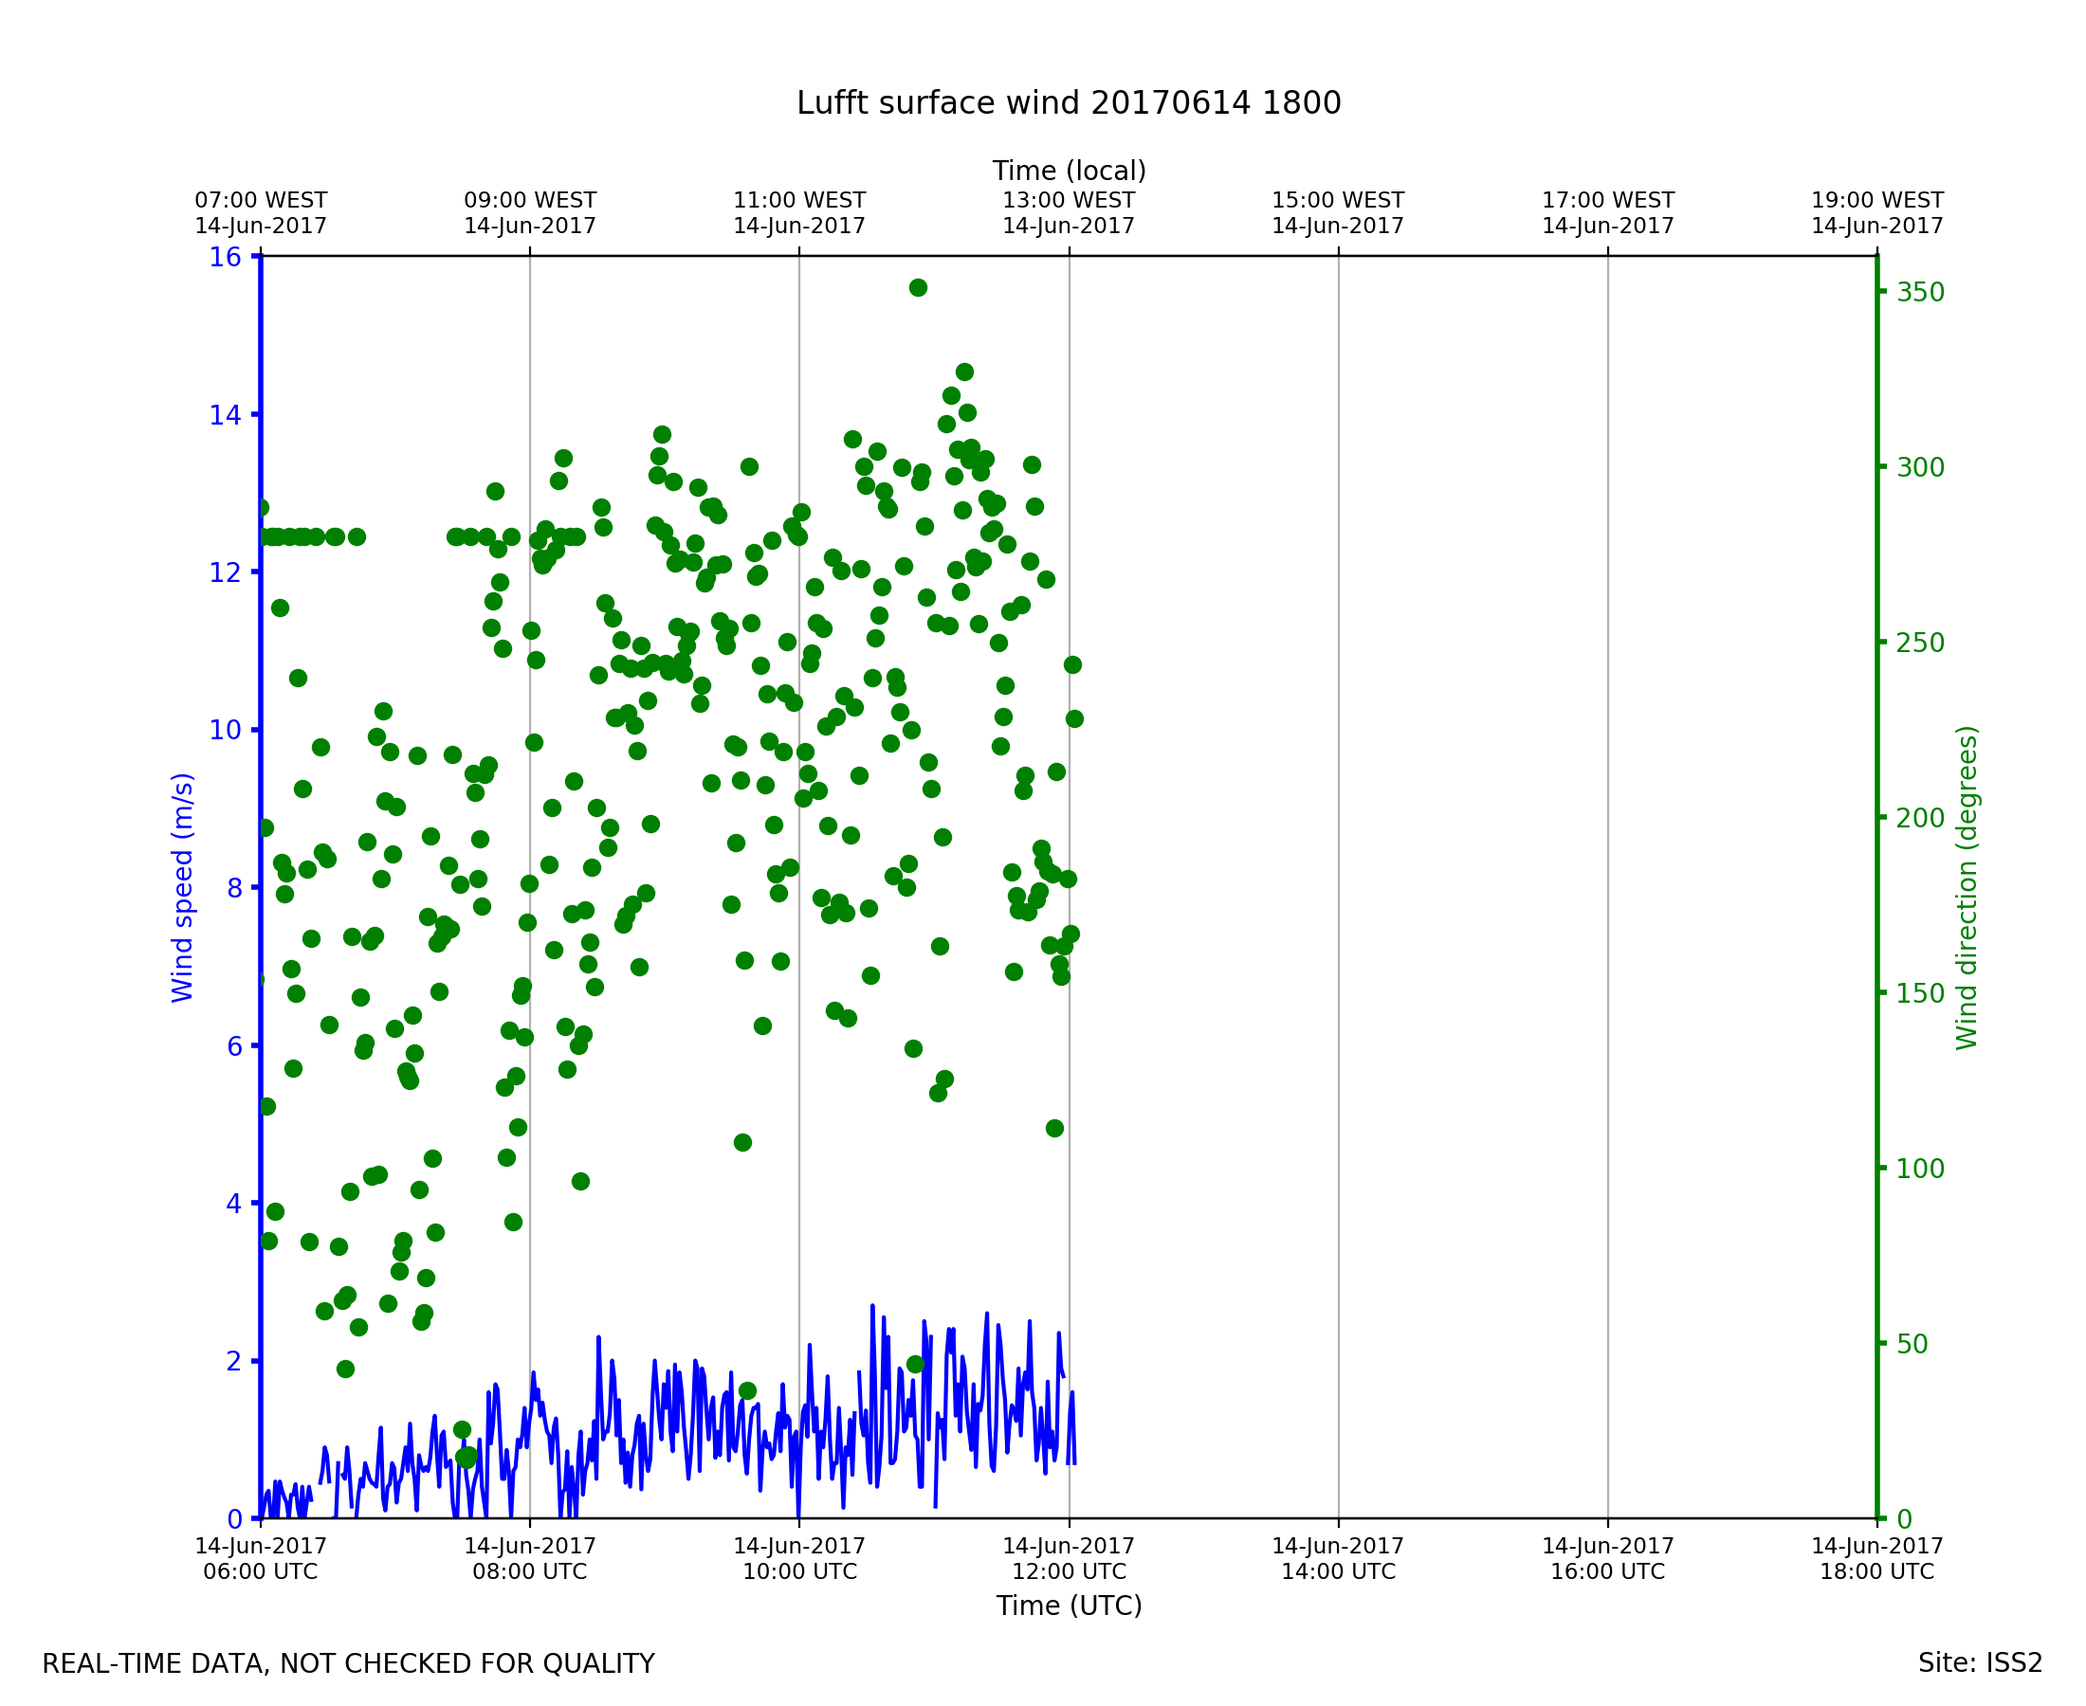Click the 'Time (local)' axis label
Viewport: 2086px width, 1706px height.
click(1069, 171)
